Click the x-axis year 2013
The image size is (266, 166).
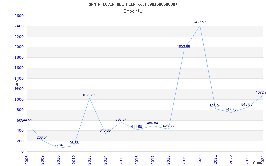(x=89, y=160)
